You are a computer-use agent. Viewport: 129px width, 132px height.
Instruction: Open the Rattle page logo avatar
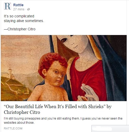[8, 6]
